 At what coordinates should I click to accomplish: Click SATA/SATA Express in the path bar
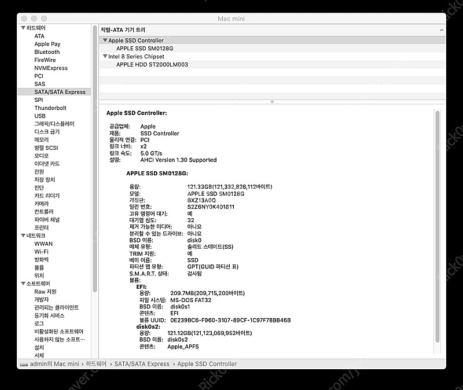tap(142, 364)
